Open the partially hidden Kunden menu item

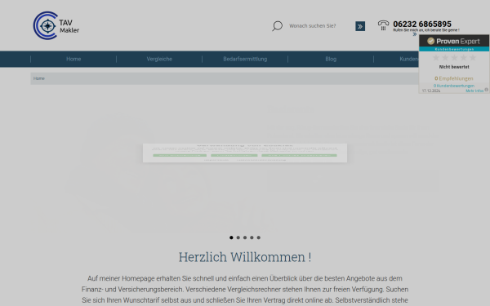pos(408,59)
